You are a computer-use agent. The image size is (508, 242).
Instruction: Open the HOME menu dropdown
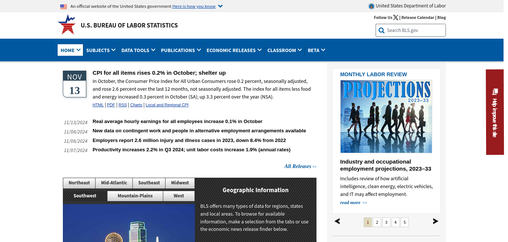70,50
